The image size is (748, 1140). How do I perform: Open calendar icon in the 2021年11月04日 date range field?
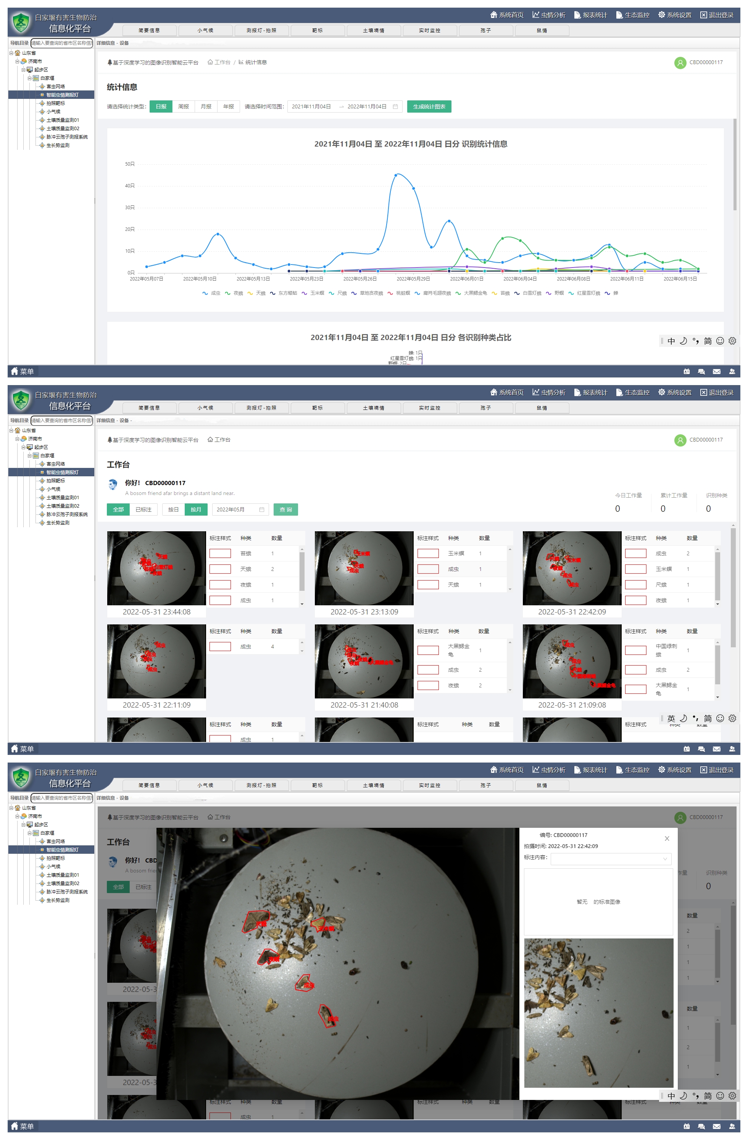click(x=395, y=107)
